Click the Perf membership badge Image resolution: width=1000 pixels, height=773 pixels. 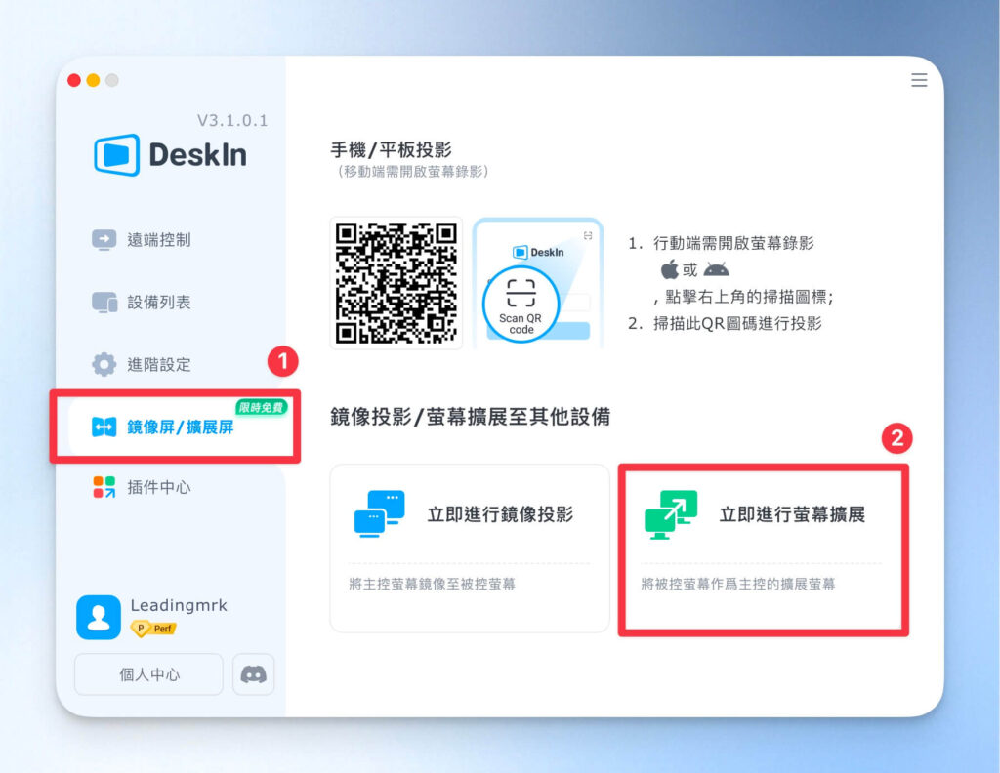point(153,629)
